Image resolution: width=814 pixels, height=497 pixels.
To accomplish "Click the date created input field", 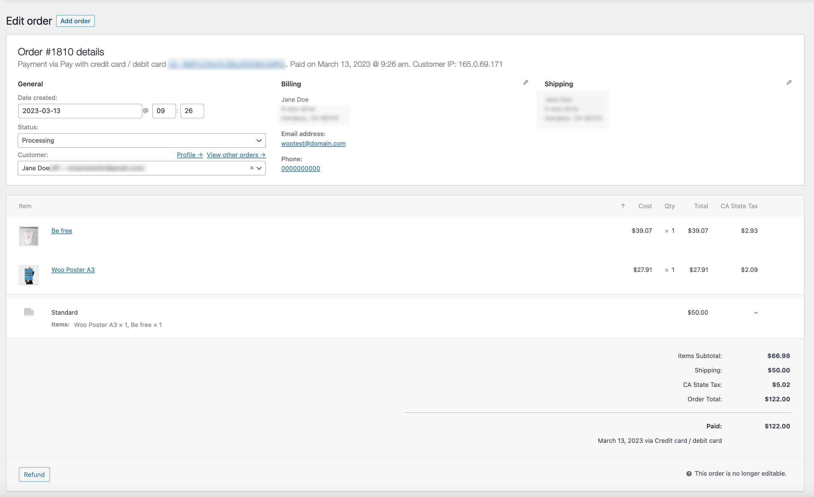I will click(80, 111).
